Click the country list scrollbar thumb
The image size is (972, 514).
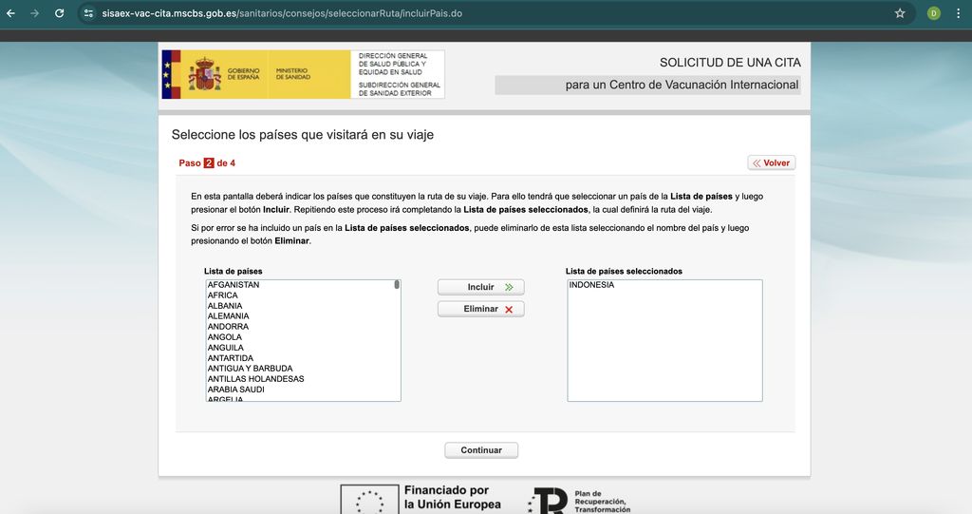[397, 285]
